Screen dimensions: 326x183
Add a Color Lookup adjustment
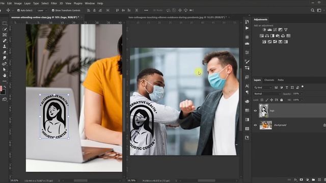288,36
